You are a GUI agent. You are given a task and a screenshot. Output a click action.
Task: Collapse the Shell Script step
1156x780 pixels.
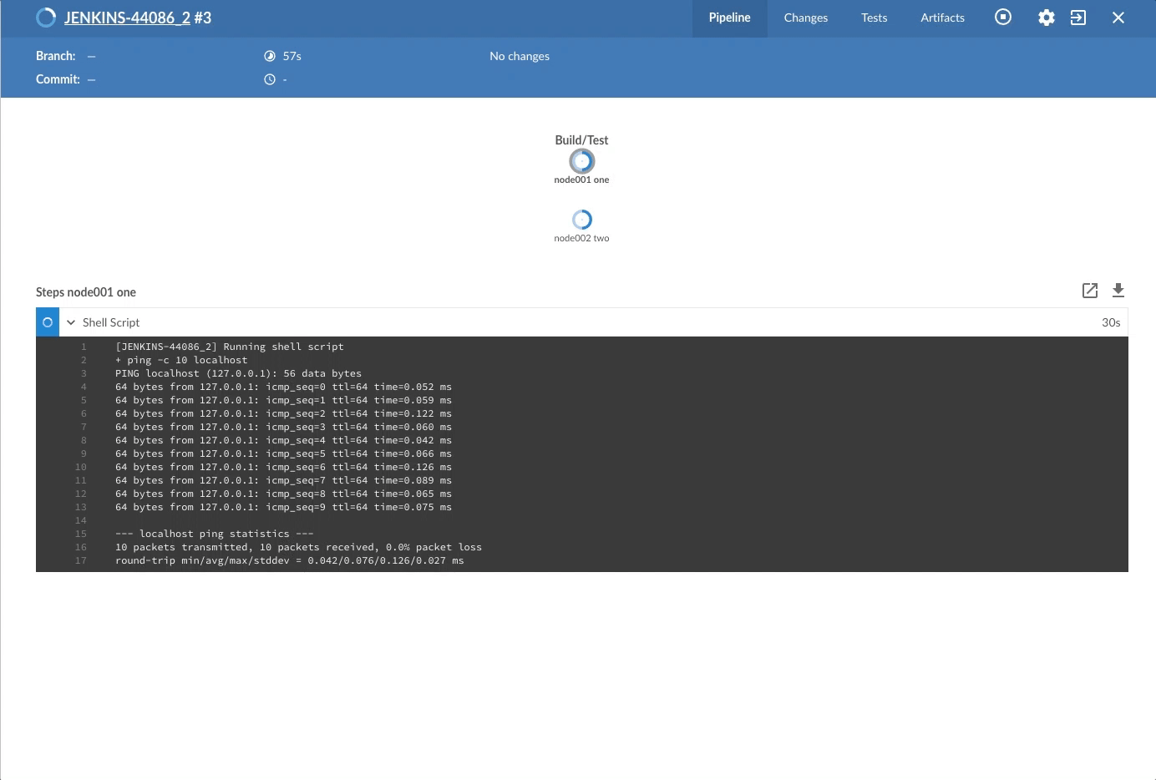71,322
